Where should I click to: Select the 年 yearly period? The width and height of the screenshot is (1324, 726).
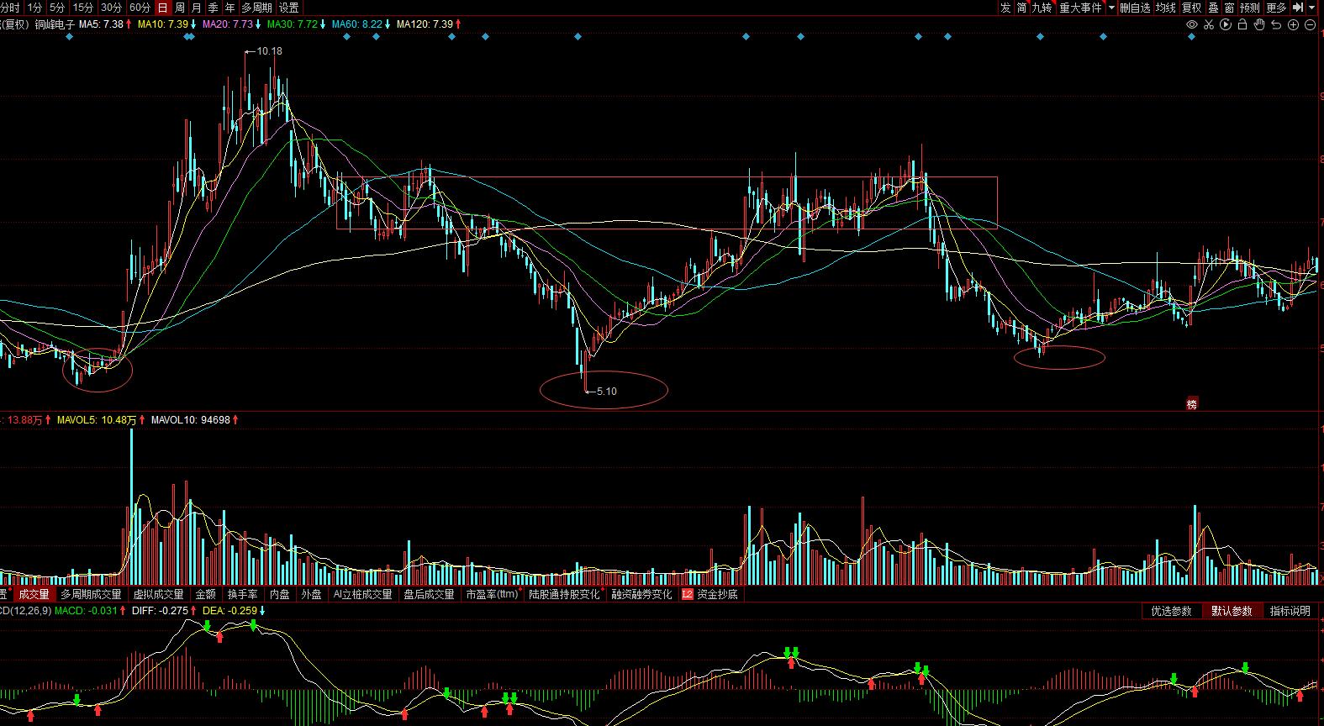pyautogui.click(x=230, y=8)
